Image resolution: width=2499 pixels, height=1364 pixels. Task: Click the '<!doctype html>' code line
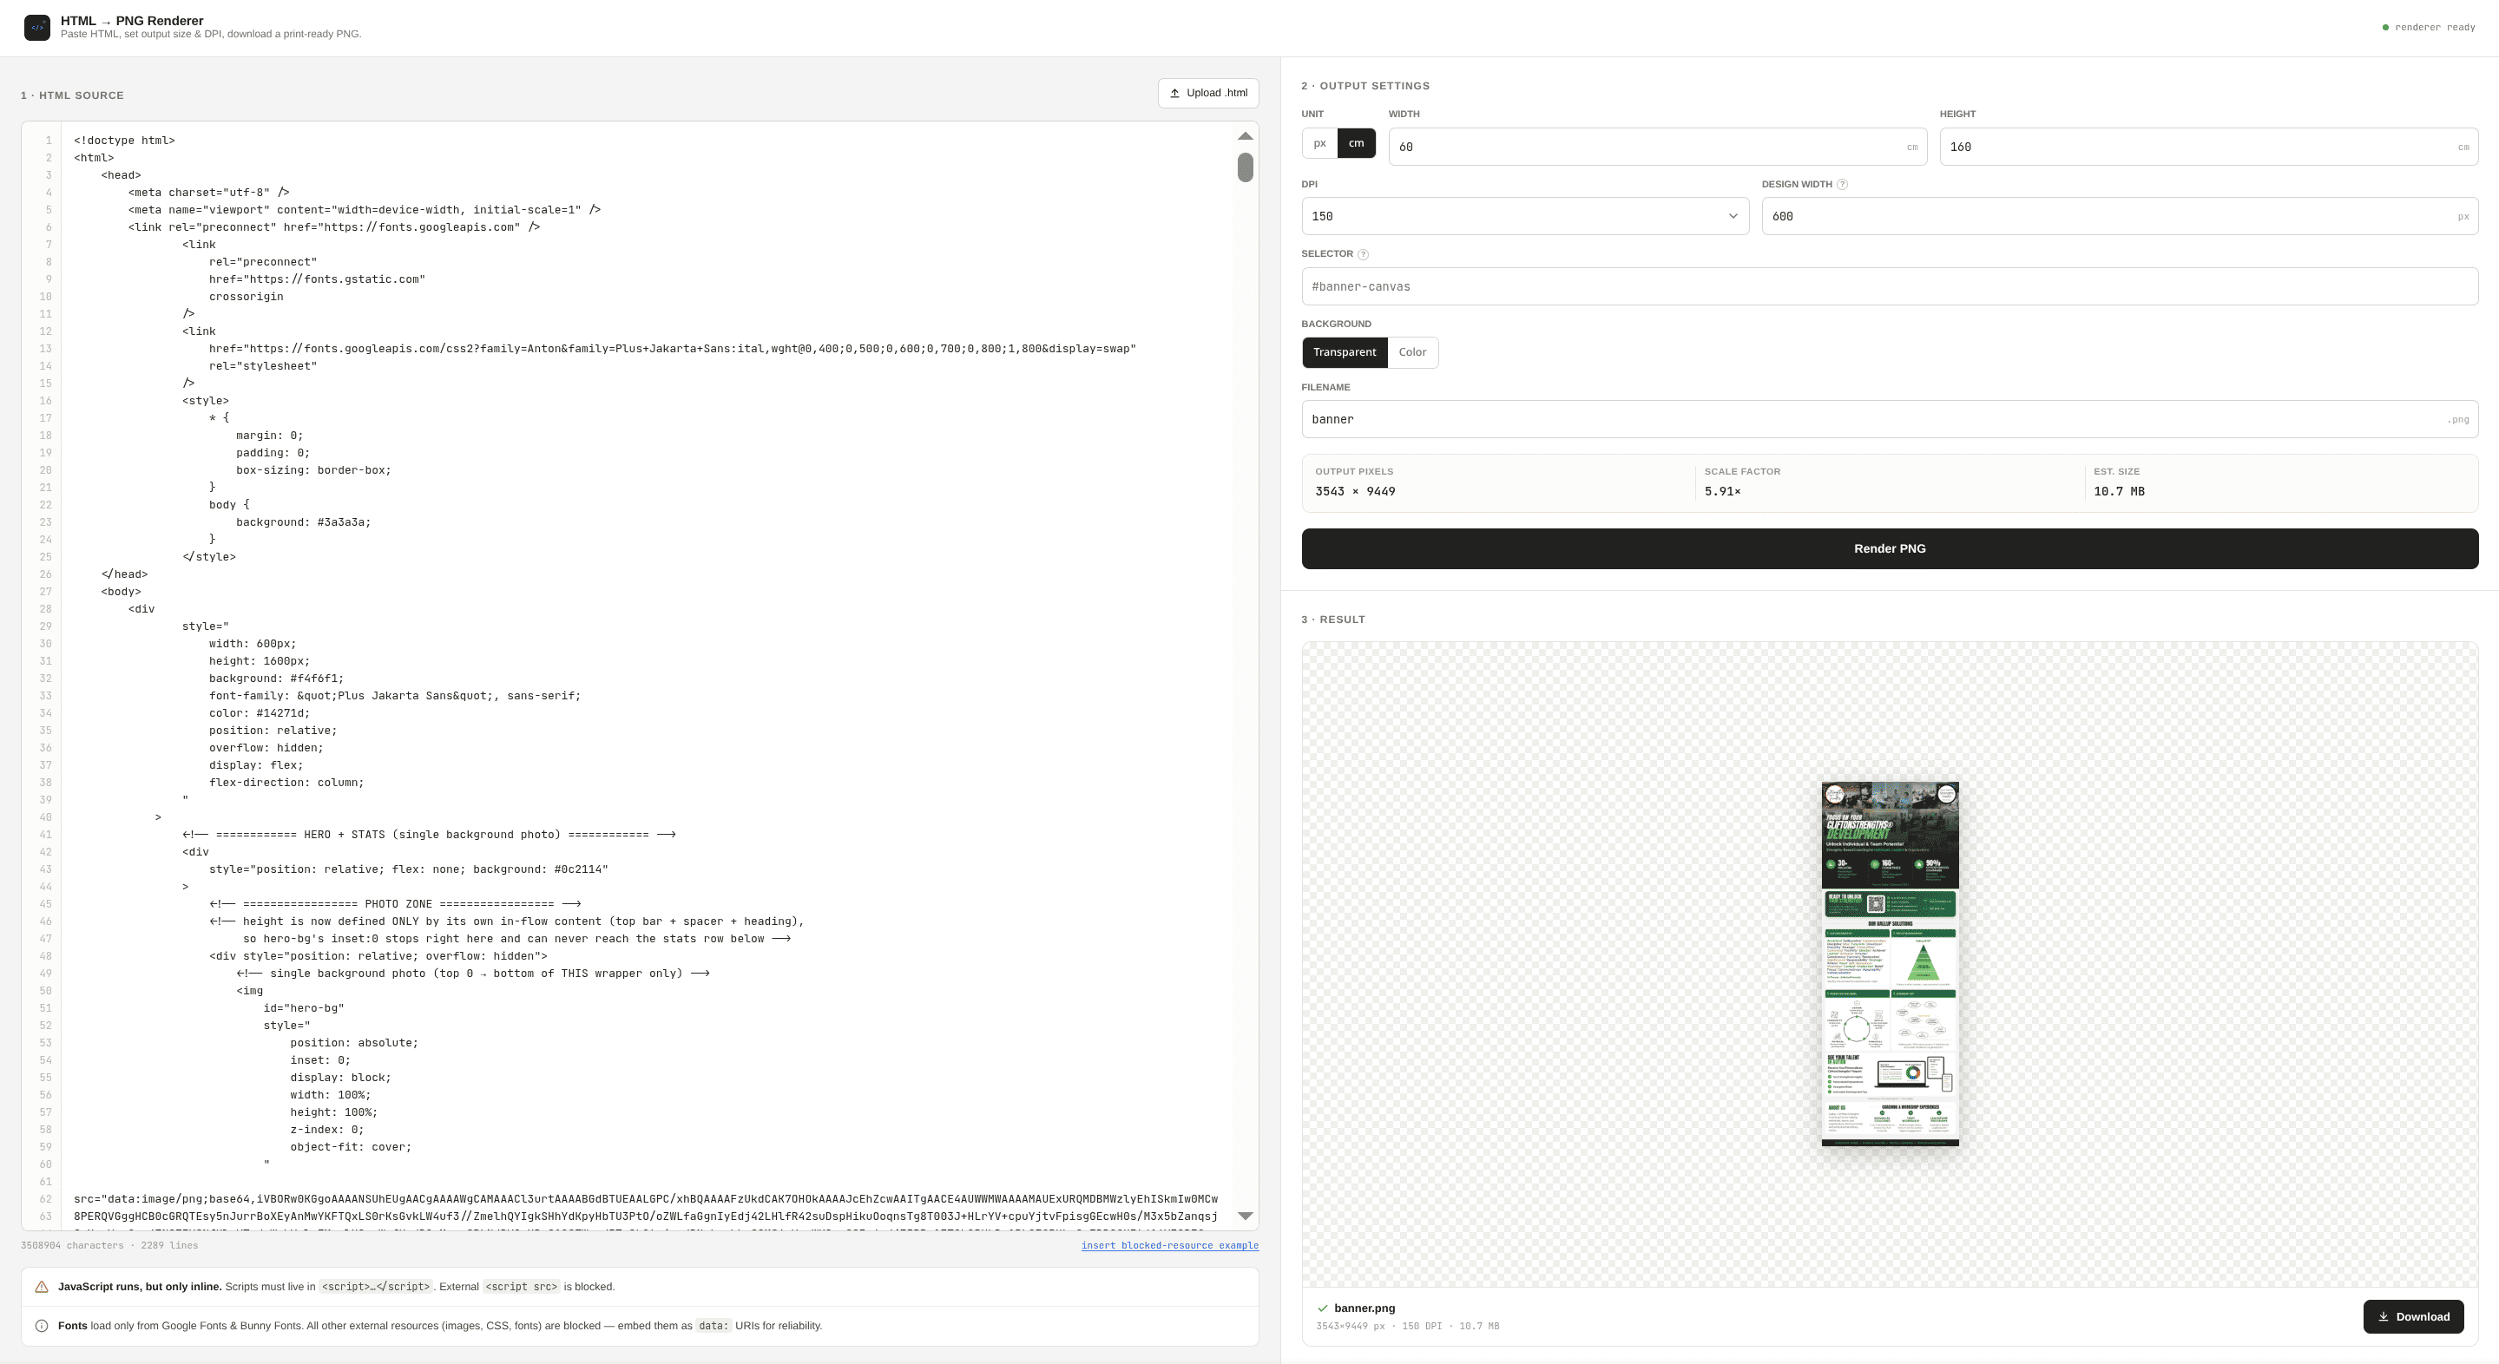(124, 141)
